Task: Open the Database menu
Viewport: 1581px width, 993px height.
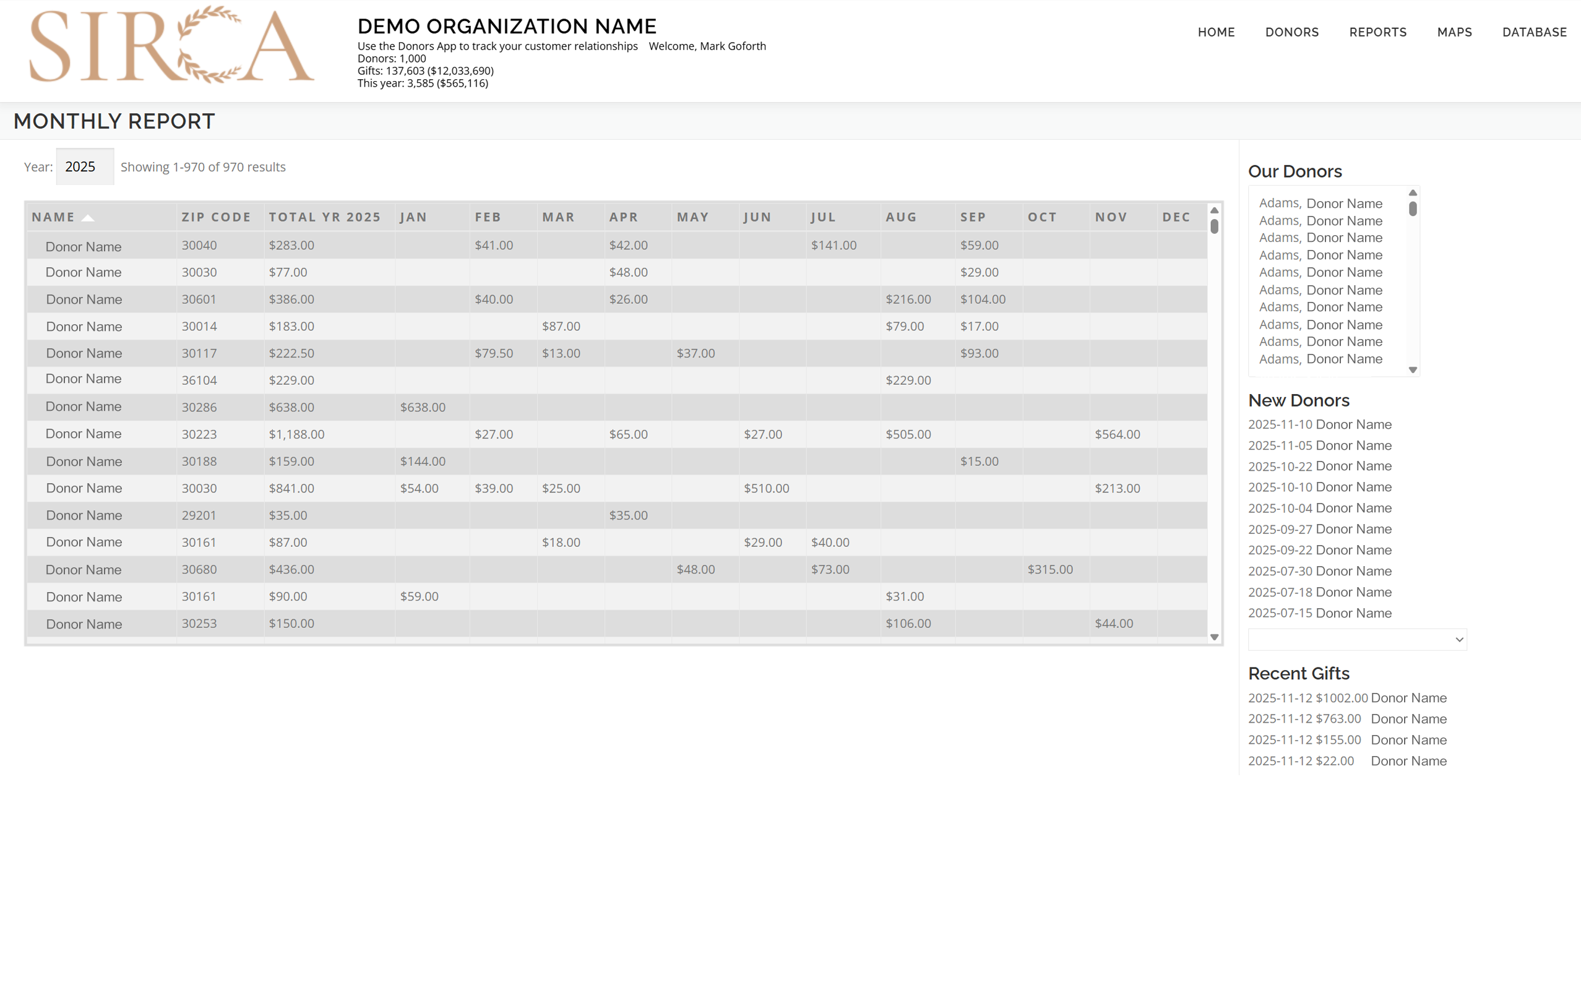Action: [x=1534, y=32]
